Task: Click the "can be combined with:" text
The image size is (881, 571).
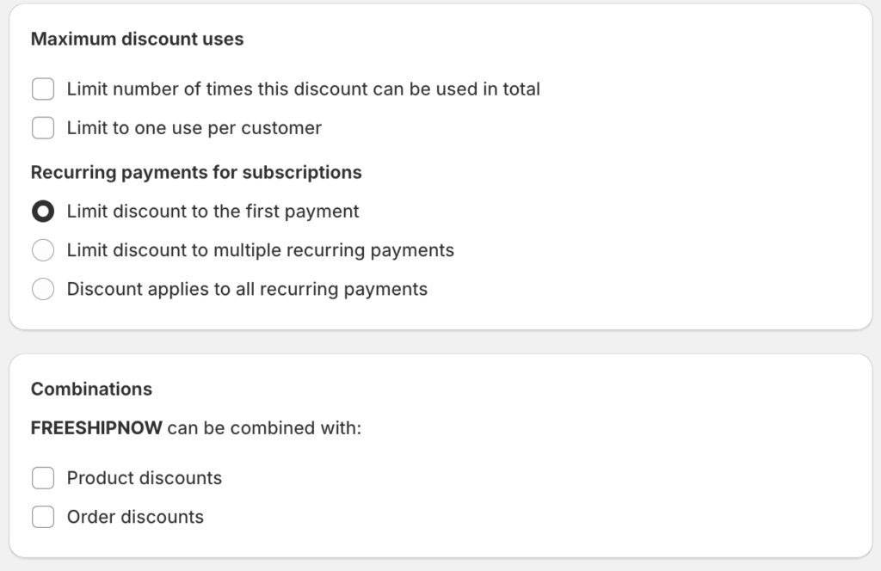Action: click(x=264, y=427)
